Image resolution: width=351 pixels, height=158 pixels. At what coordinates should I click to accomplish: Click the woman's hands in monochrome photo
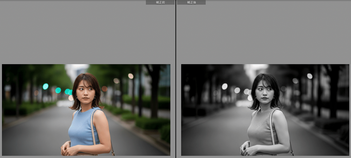click(x=248, y=149)
